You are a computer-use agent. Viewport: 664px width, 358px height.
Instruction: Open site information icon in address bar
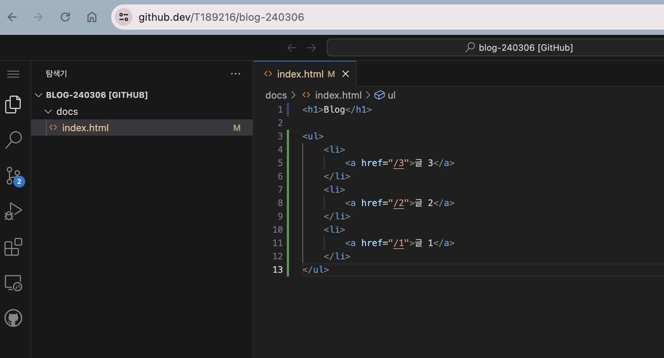point(124,17)
